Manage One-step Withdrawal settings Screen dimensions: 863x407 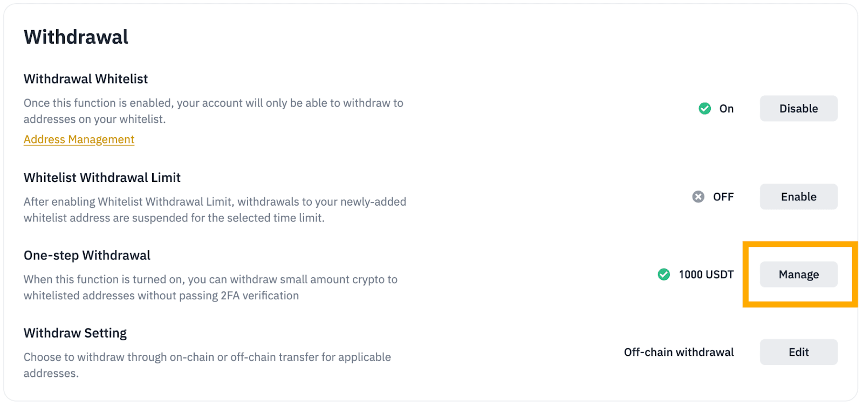point(798,275)
